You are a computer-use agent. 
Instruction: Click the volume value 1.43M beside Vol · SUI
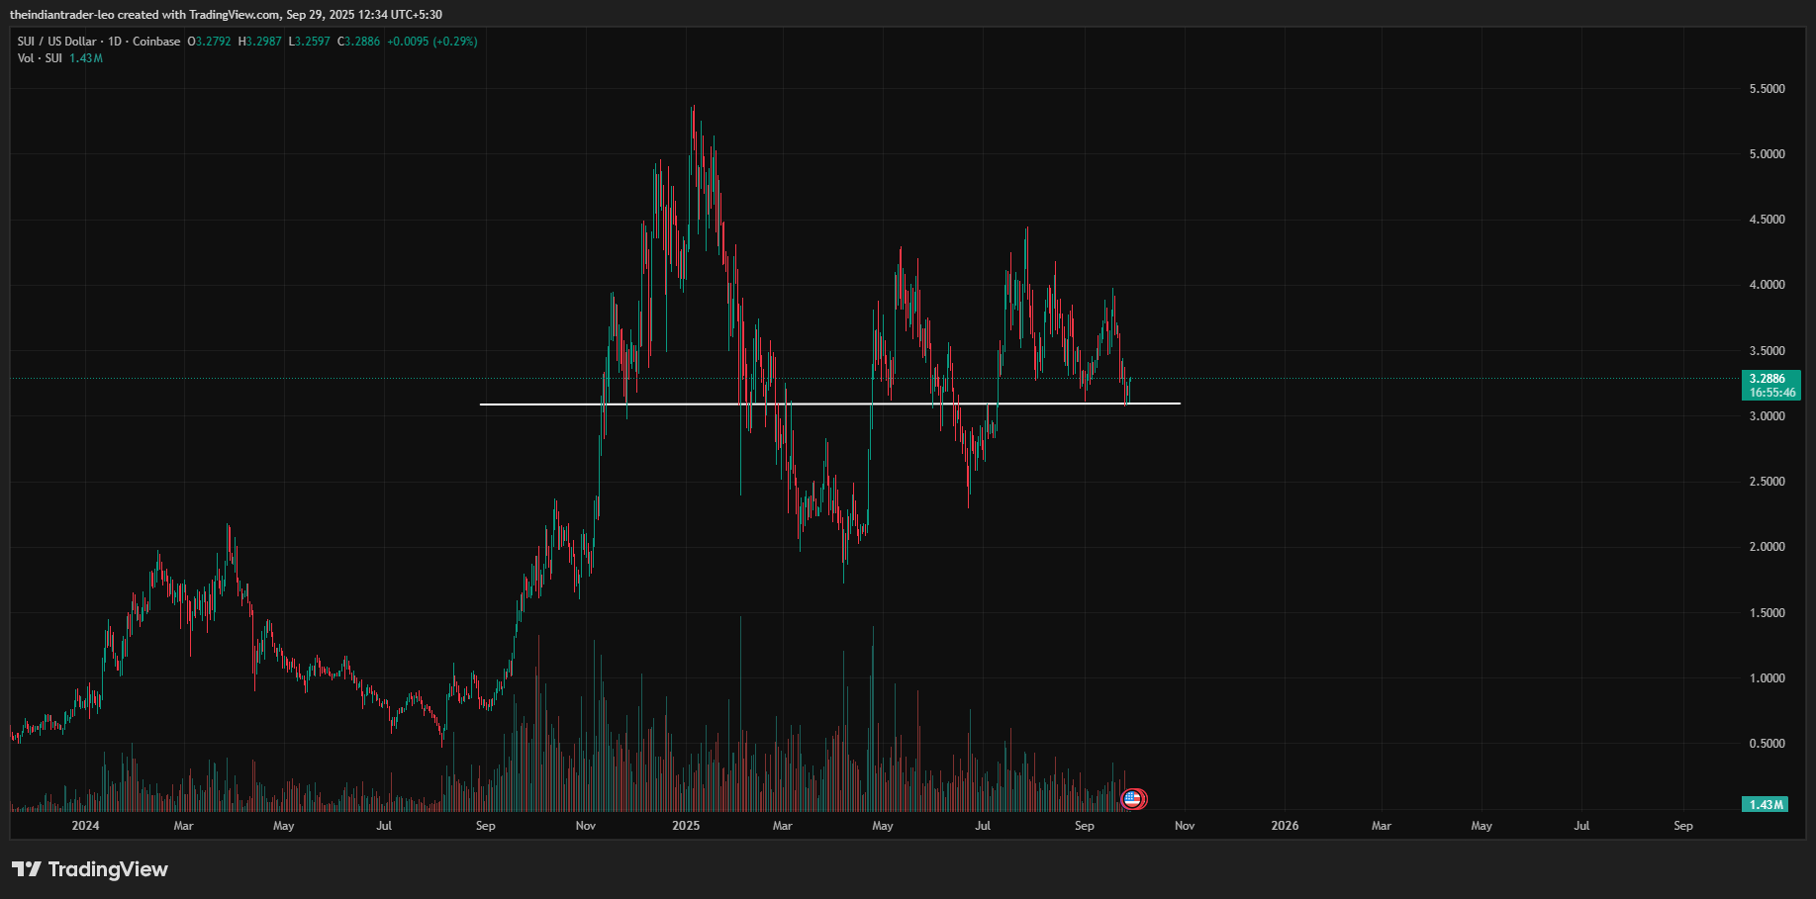[86, 58]
